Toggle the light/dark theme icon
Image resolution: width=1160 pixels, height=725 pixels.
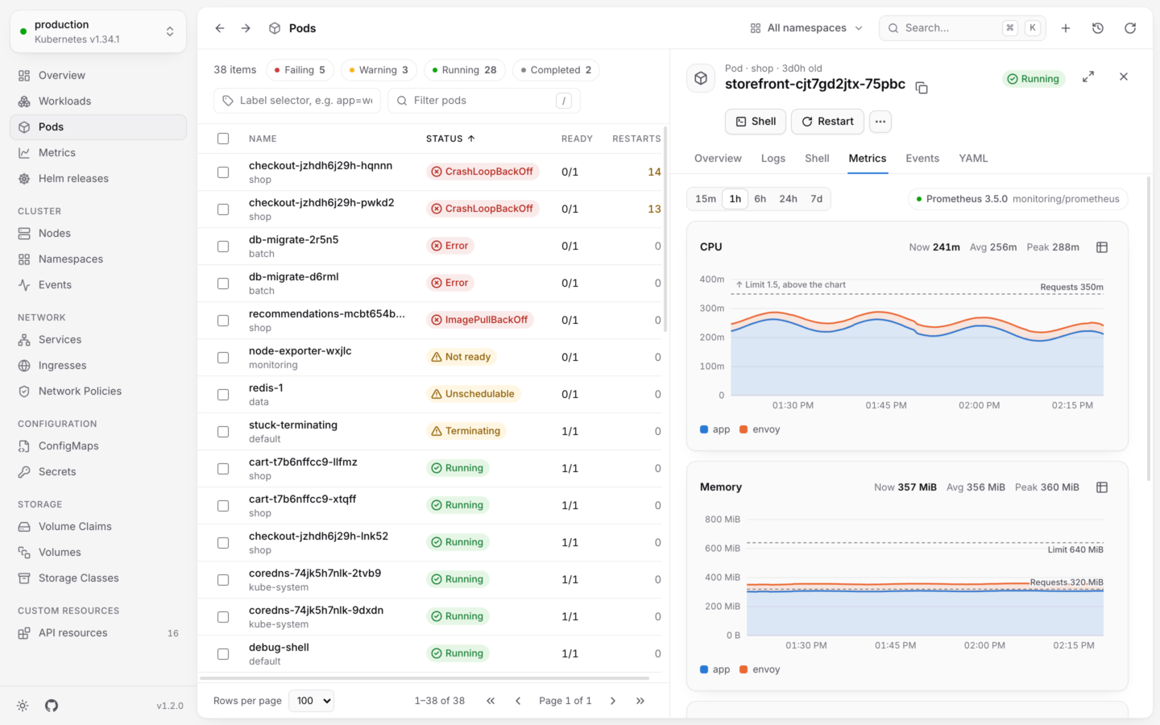coord(23,706)
